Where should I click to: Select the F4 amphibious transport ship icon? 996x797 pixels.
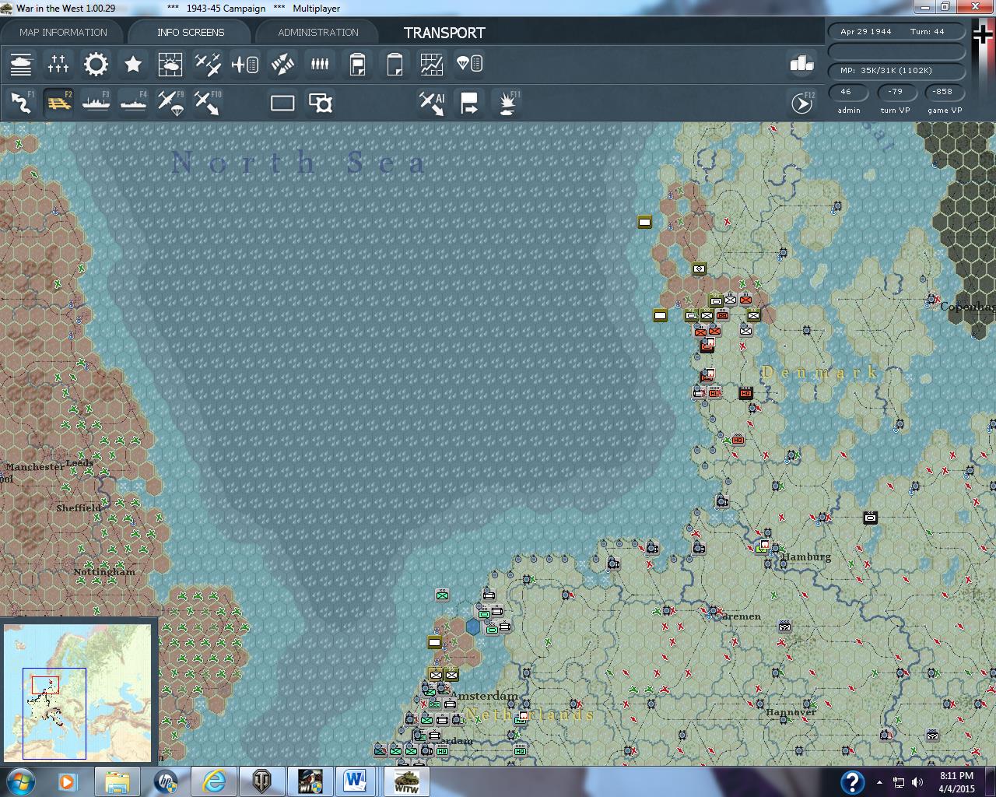tap(133, 103)
